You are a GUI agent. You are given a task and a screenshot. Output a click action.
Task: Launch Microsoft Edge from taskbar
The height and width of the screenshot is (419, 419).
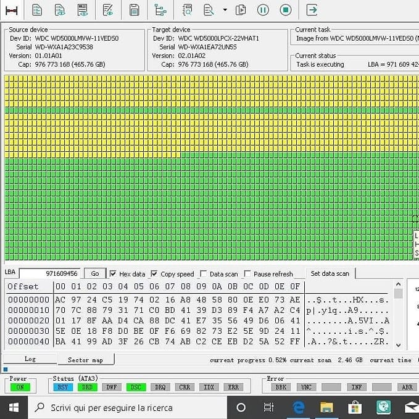click(299, 407)
